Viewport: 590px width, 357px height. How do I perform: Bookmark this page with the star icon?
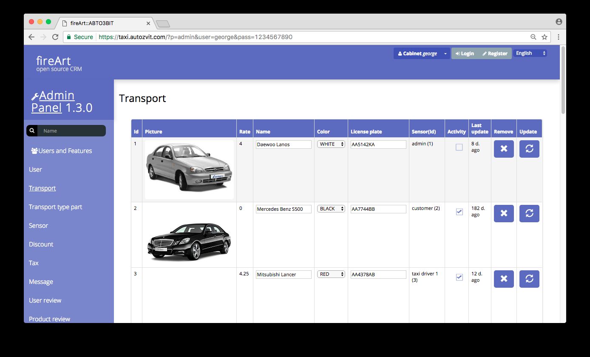[x=545, y=37]
